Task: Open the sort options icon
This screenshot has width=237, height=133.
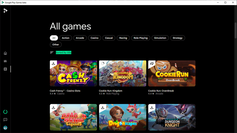Action: (52, 53)
